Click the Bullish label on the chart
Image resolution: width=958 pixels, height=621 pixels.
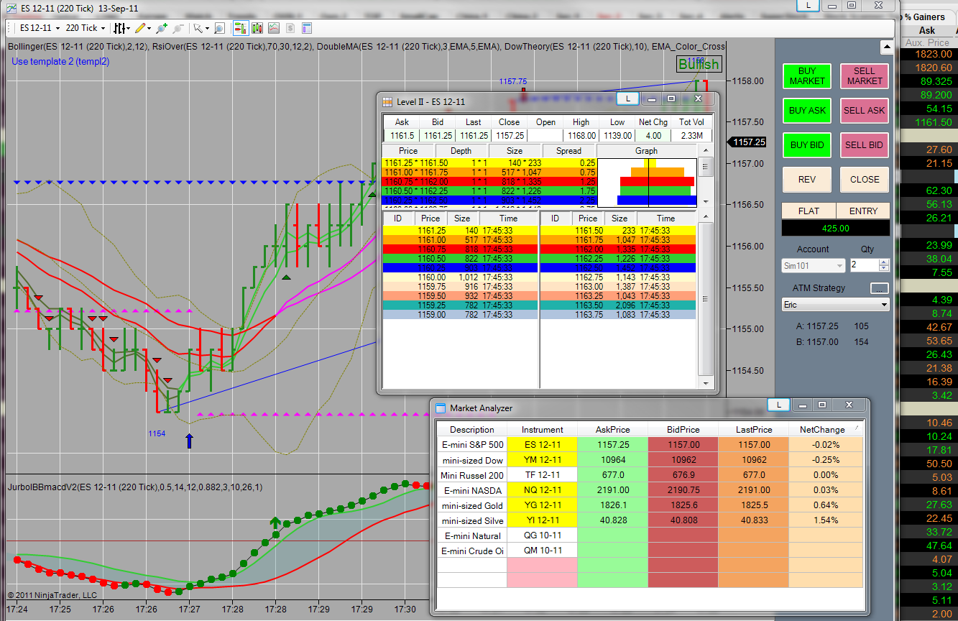tap(699, 65)
